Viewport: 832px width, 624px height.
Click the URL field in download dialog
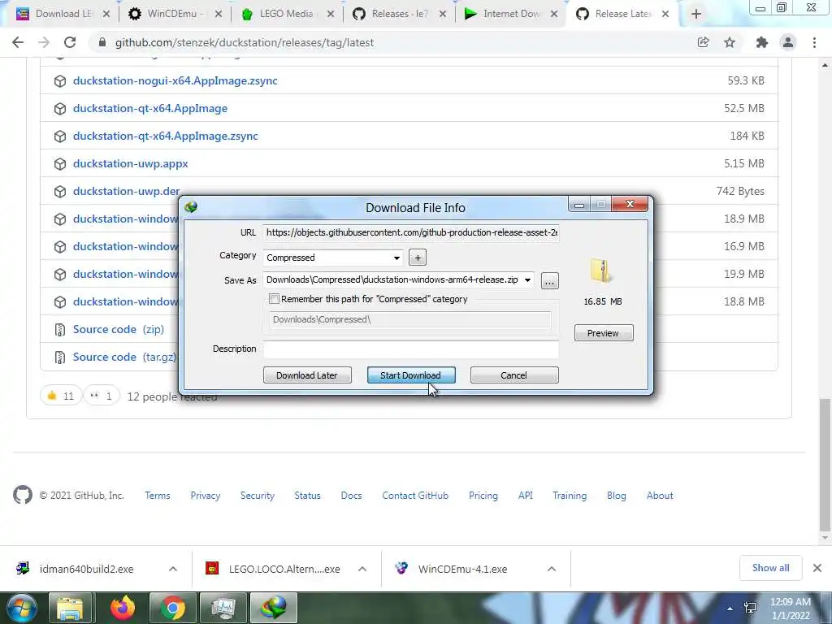[410, 232]
